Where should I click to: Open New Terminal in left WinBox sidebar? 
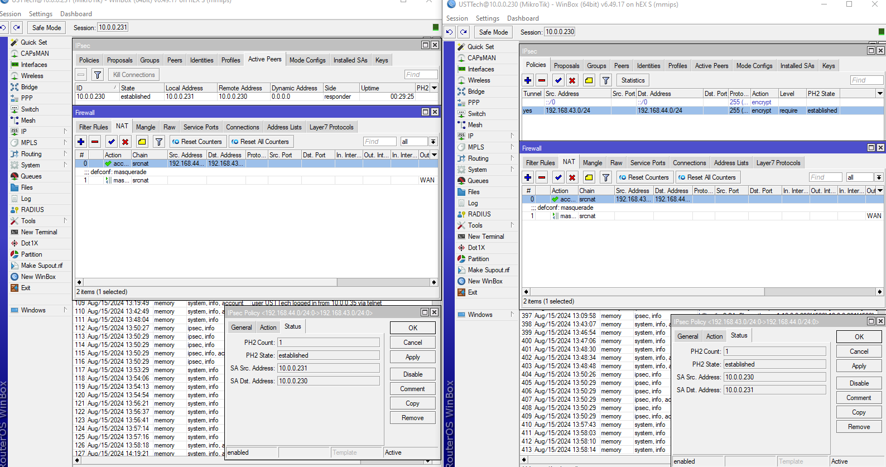(x=39, y=232)
